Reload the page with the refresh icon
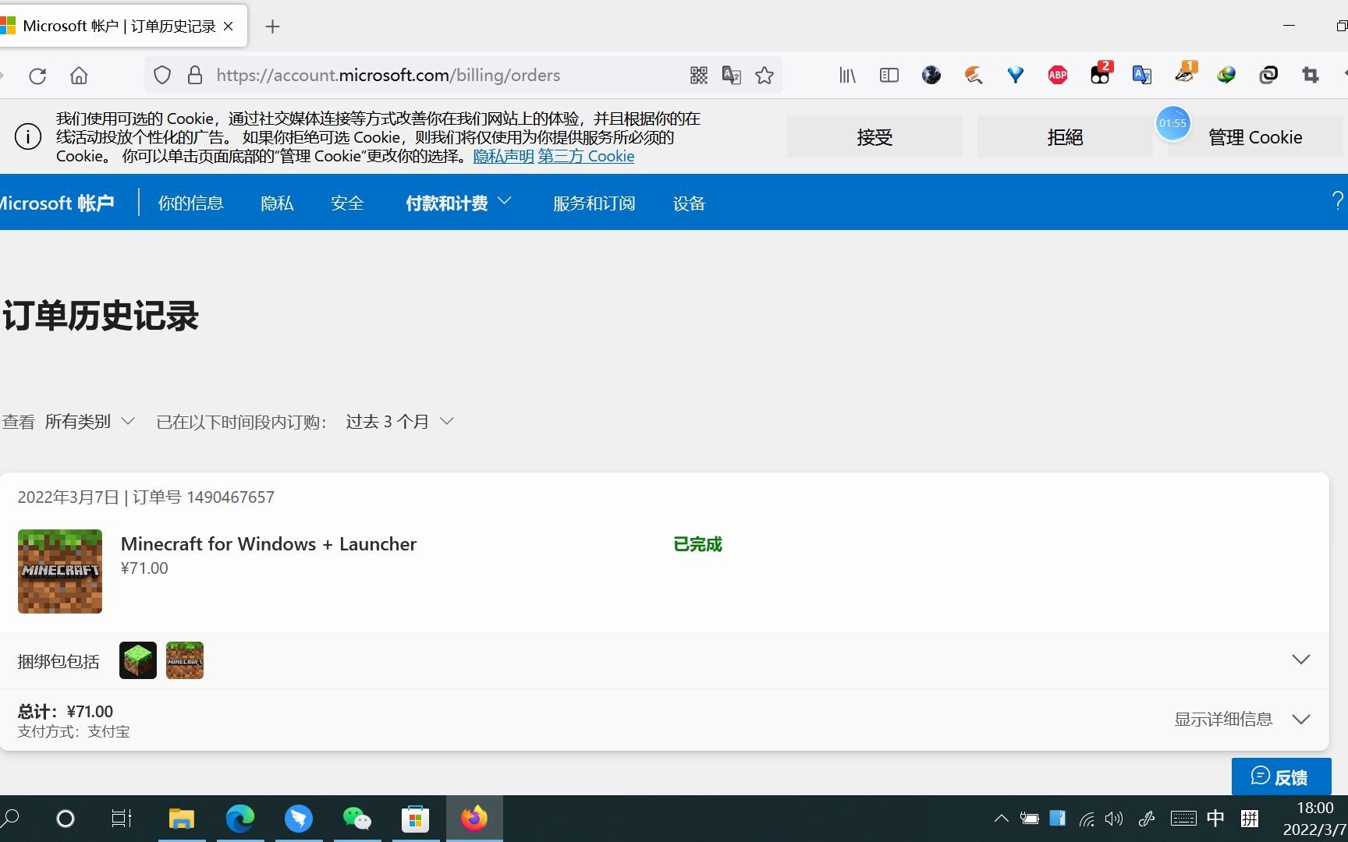1348x842 pixels. tap(37, 76)
